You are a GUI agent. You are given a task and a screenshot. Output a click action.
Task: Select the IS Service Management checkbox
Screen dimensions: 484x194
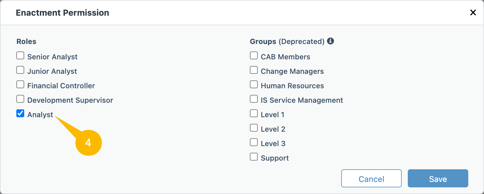point(254,99)
